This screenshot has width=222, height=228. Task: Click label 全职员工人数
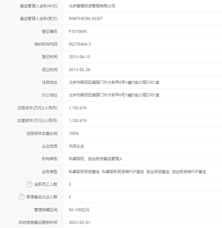click(x=46, y=184)
